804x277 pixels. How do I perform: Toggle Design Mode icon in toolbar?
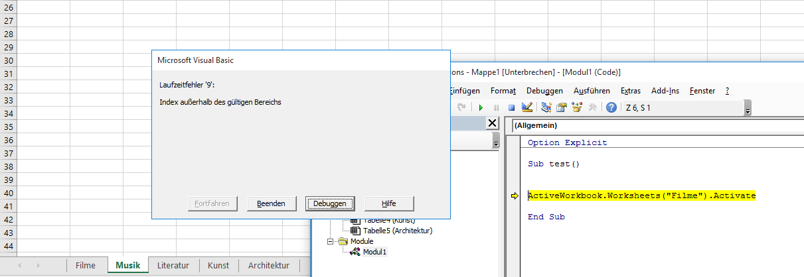coord(527,107)
